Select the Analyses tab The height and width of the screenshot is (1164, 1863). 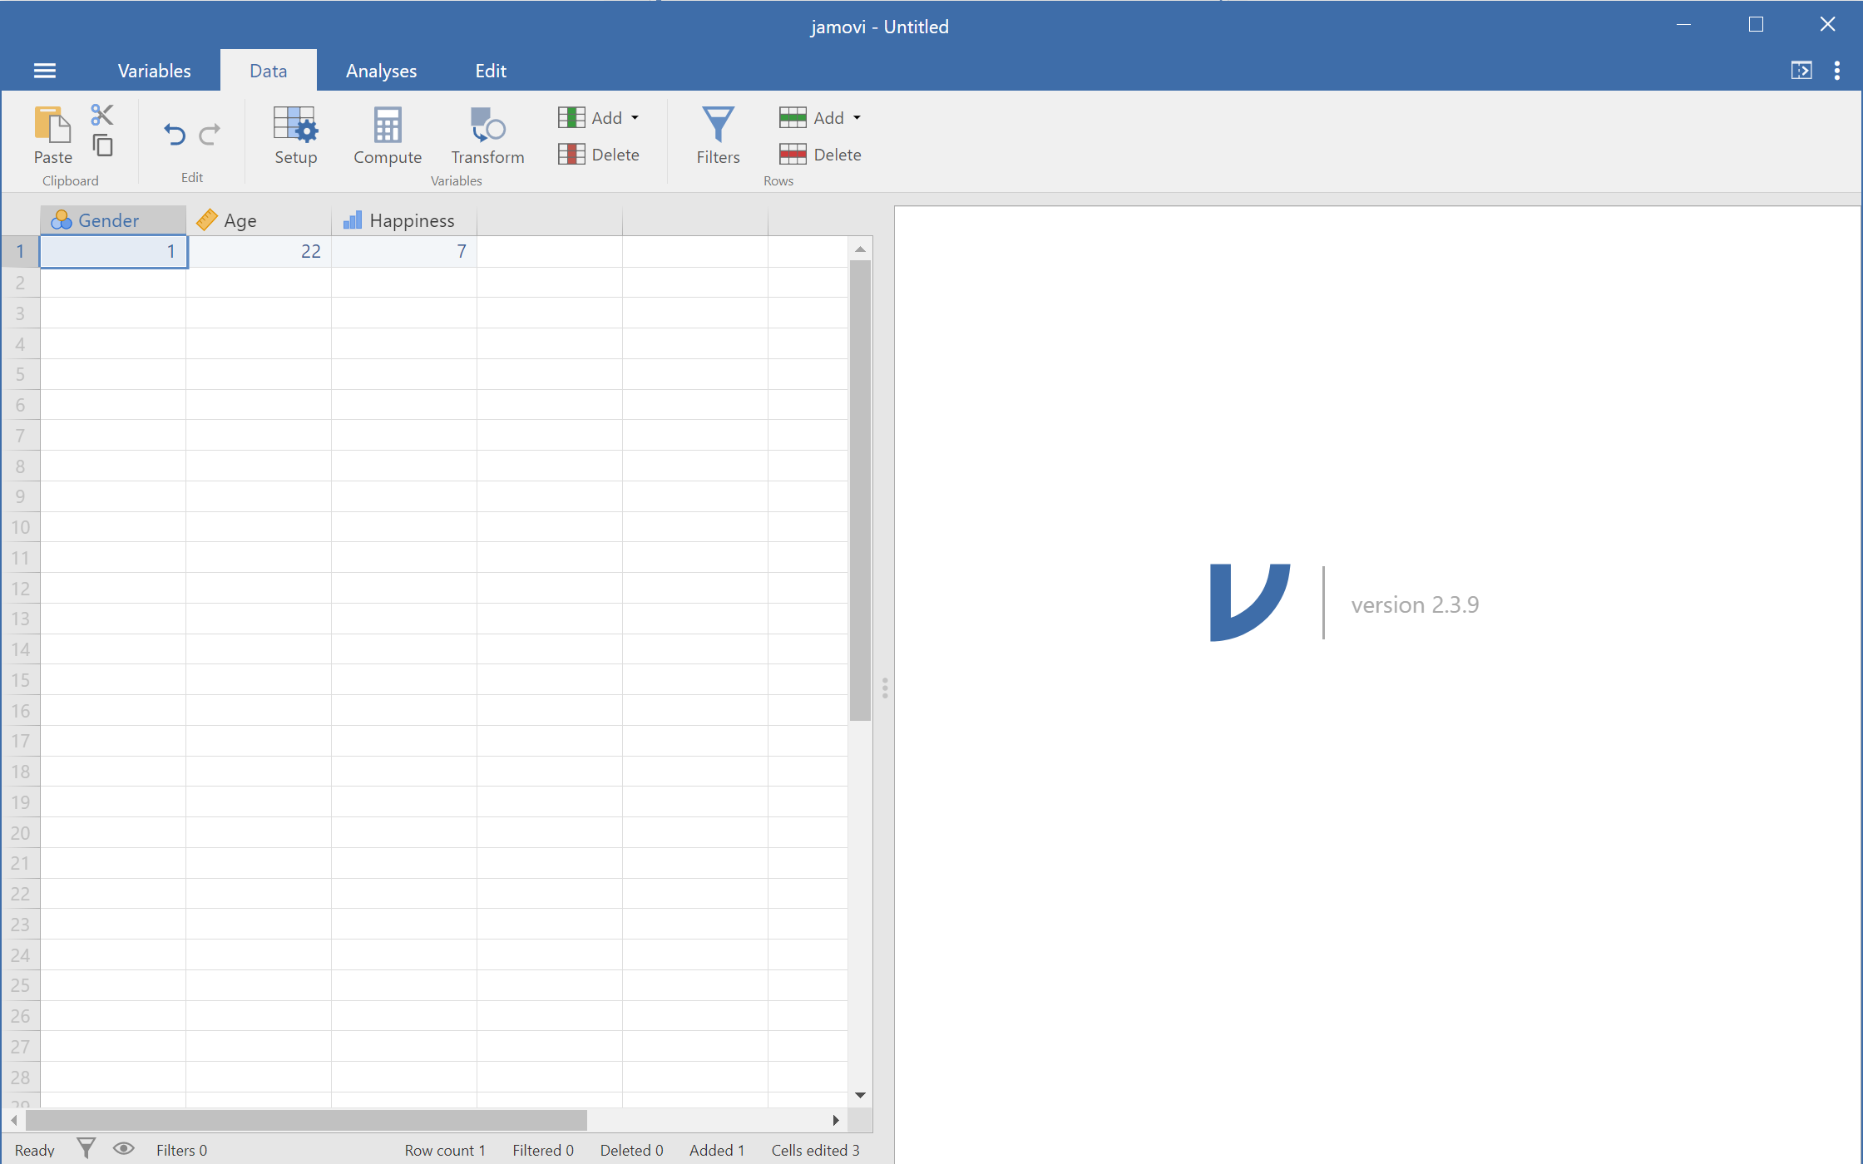click(x=381, y=71)
